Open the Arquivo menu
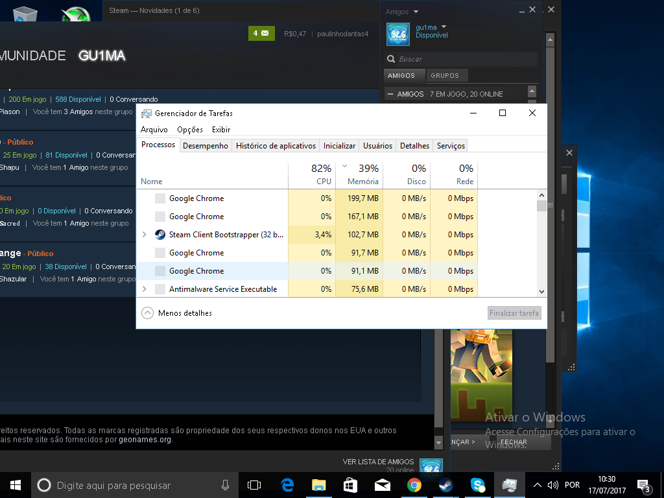 point(154,130)
